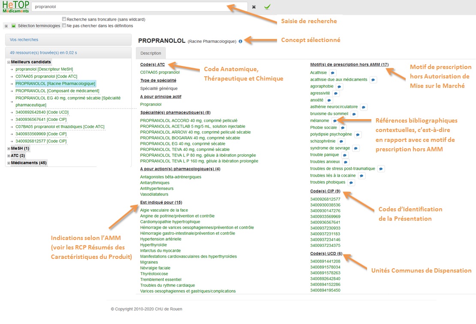This screenshot has height=324, width=476.
Task: Open references bubble for troubles de stress post-traumatique
Action: tap(381, 169)
